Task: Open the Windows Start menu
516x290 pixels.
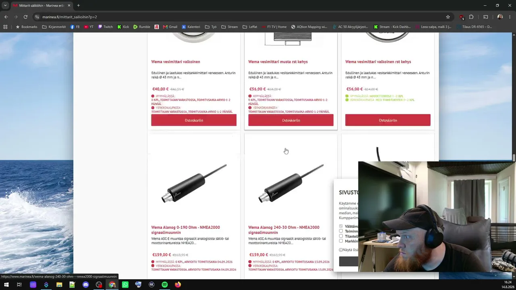Action: [6, 285]
